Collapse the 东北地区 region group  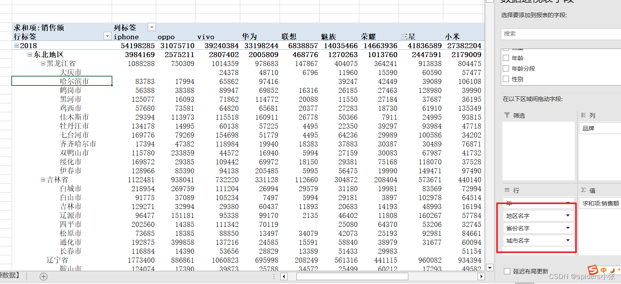[30, 54]
